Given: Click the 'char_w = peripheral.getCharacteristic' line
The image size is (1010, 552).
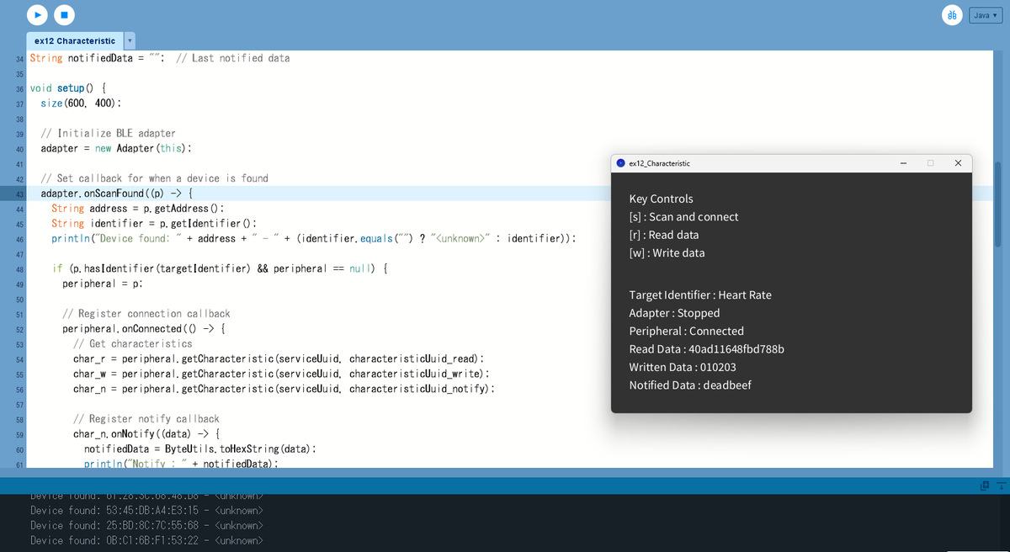Looking at the screenshot, I should 283,374.
